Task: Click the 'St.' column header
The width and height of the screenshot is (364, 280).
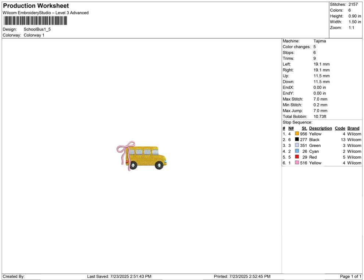Action: (x=304, y=128)
